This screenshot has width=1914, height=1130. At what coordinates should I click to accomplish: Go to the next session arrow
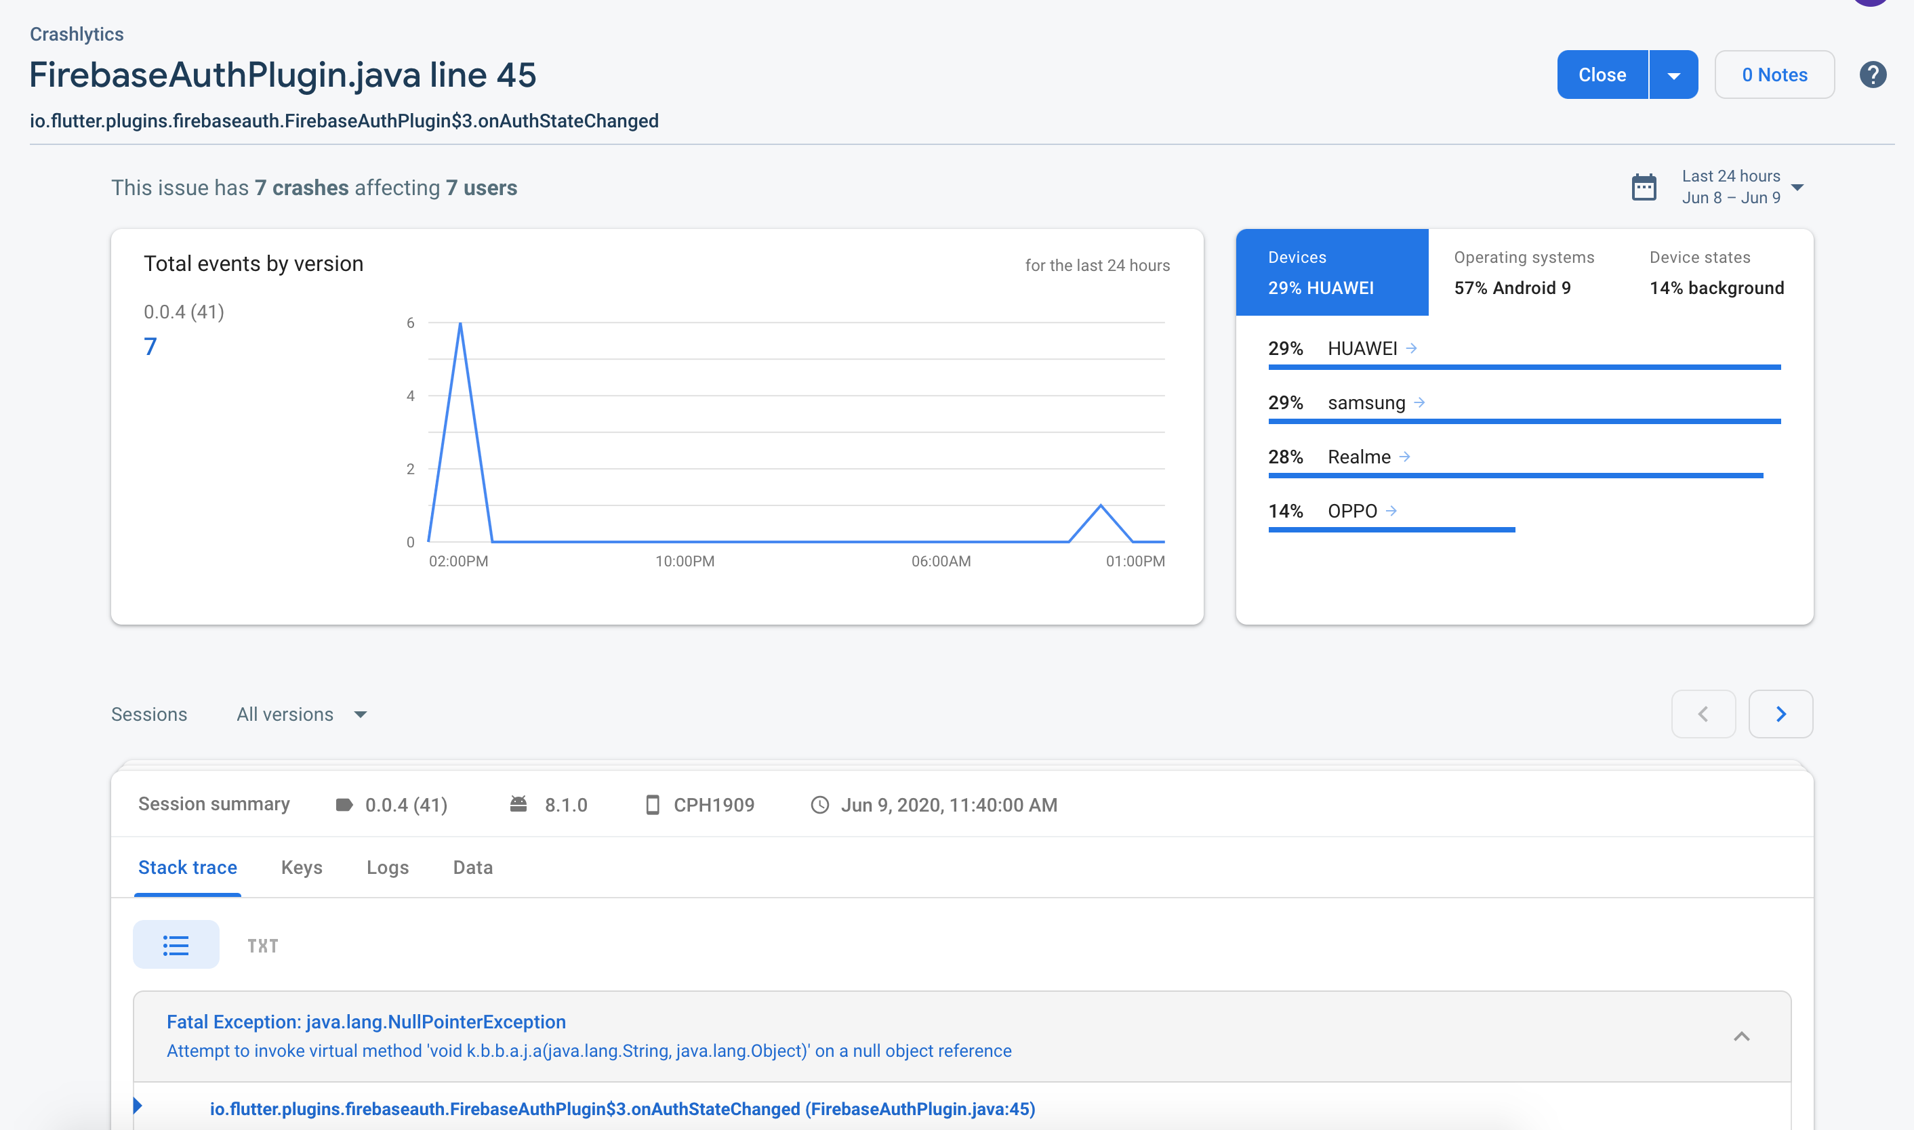coord(1780,713)
